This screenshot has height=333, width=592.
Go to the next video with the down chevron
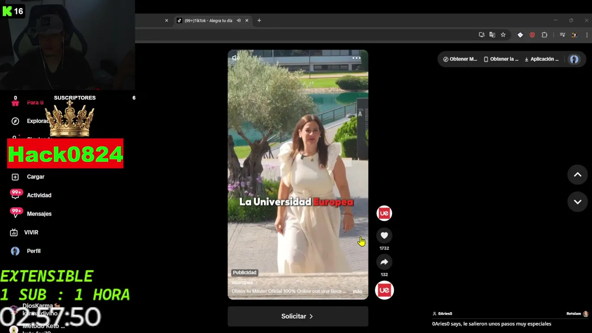tap(577, 202)
